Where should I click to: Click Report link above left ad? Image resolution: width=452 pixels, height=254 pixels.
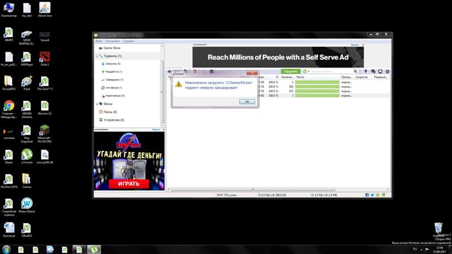[156, 130]
